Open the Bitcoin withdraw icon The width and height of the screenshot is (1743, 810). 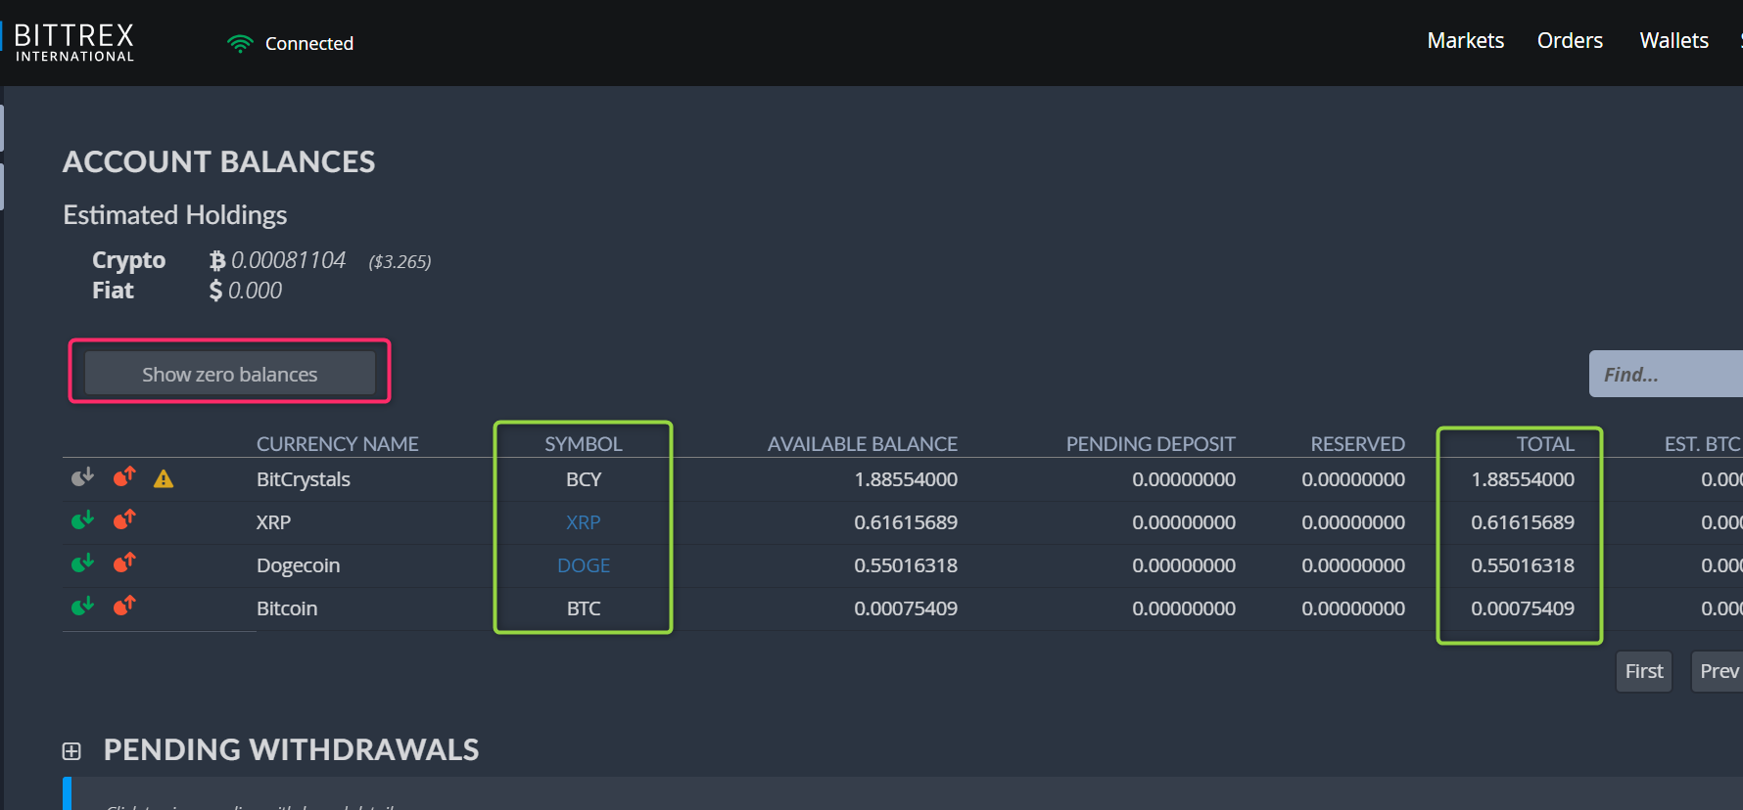click(124, 607)
